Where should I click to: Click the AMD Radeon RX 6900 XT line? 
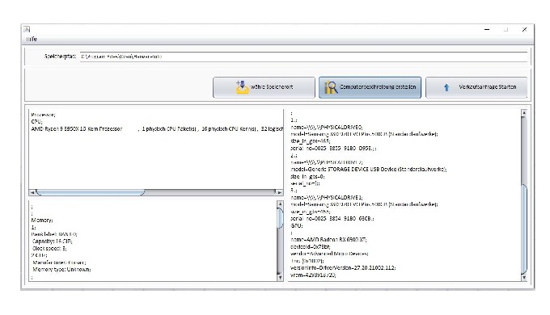coord(328,240)
